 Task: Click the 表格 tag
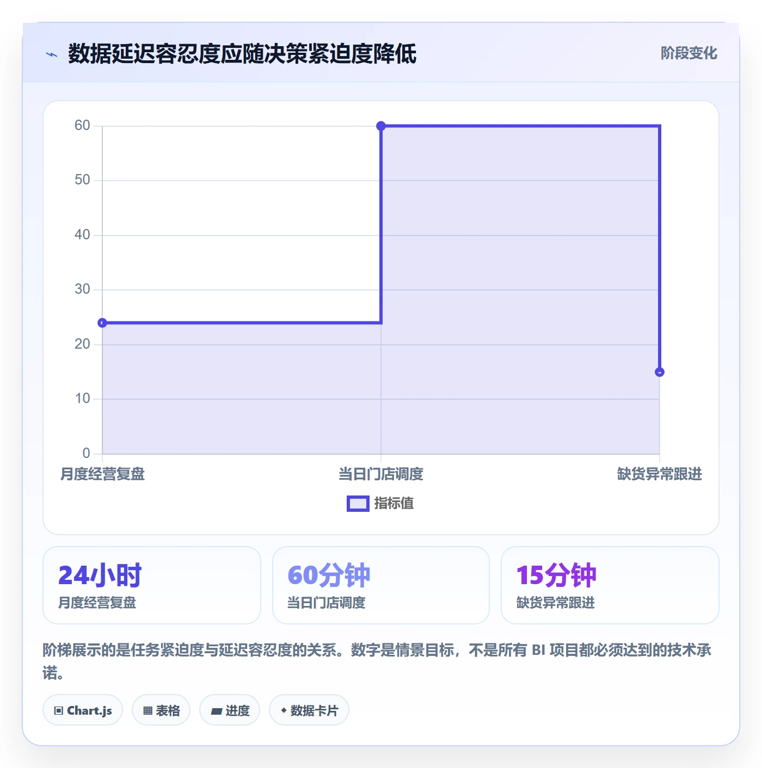pos(161,710)
